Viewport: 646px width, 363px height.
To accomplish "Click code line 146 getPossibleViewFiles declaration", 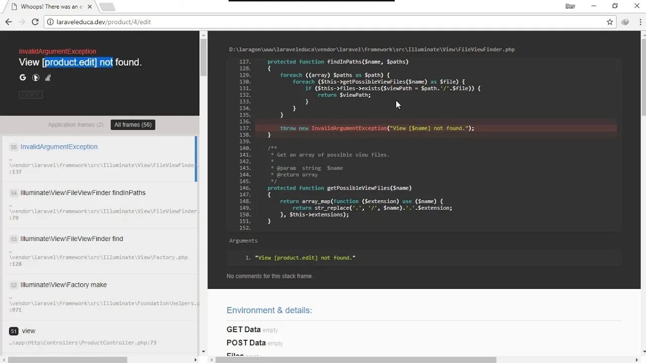I will (340, 188).
